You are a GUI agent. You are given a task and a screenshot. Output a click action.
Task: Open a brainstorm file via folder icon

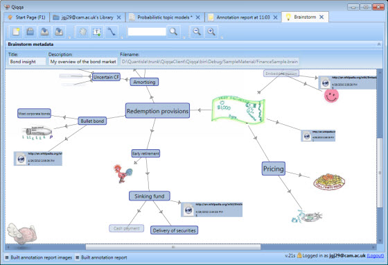[30, 32]
